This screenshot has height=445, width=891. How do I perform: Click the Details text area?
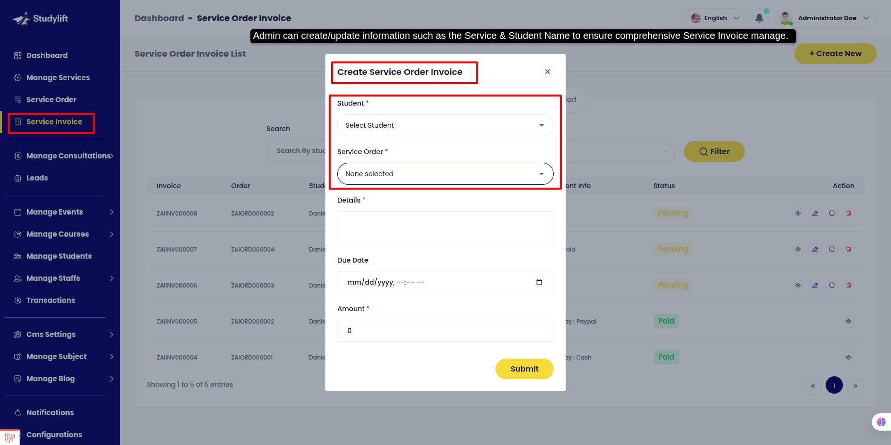pos(445,228)
